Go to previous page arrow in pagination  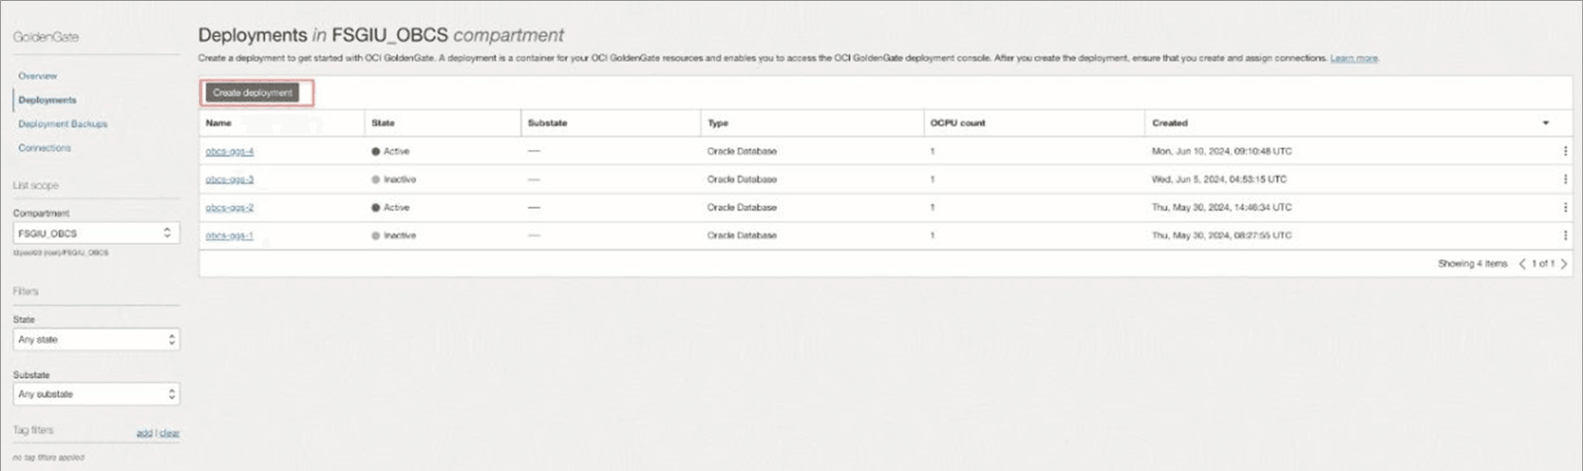1522,264
